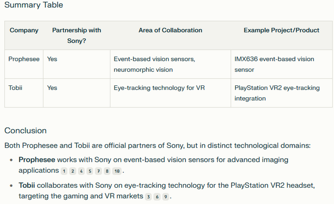Open citation 3 in Tobii bullet
Viewport: 334px width, 205px height.
[x=149, y=197]
